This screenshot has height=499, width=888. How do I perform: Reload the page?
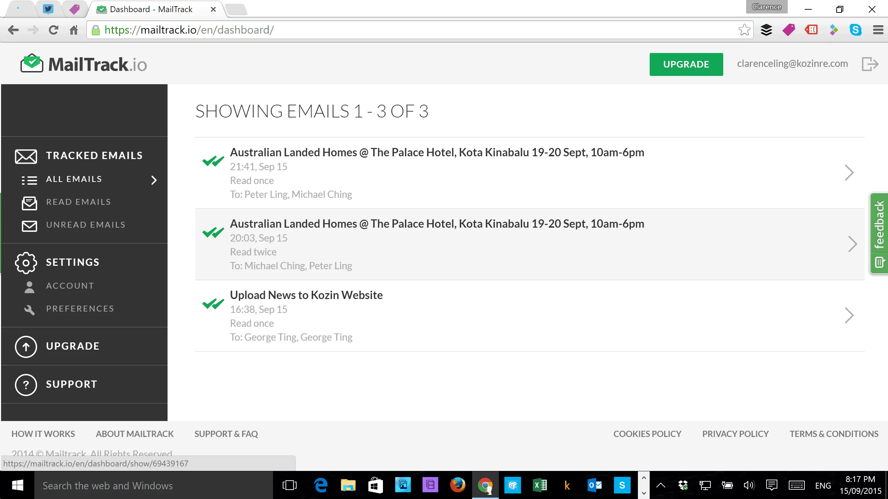pyautogui.click(x=53, y=30)
